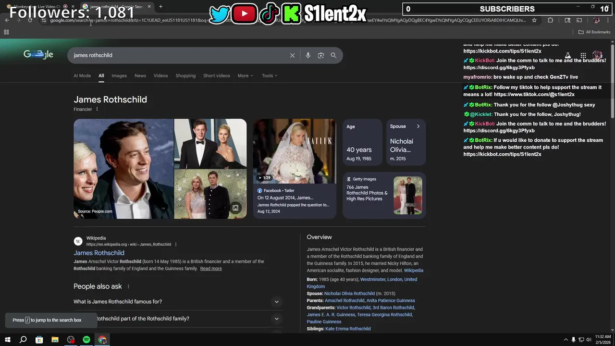Open the tiktok.com/@s1lent2x chat link
This screenshot has width=615, height=346.
(534, 95)
